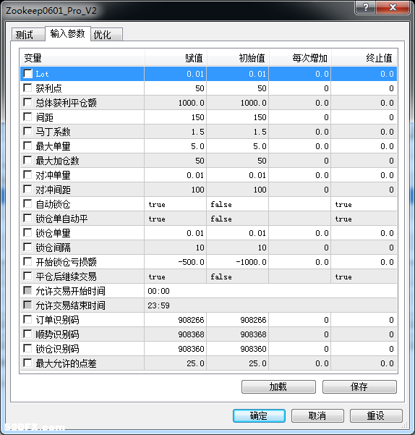The height and width of the screenshot is (435, 415).
Task: Edit 允许交易开始时间 value 00:00
Action: click(x=270, y=291)
